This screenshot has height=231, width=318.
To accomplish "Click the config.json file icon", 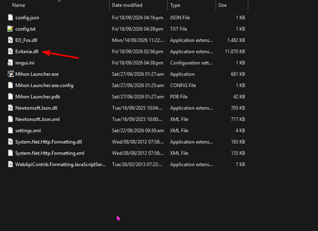I will point(10,17).
